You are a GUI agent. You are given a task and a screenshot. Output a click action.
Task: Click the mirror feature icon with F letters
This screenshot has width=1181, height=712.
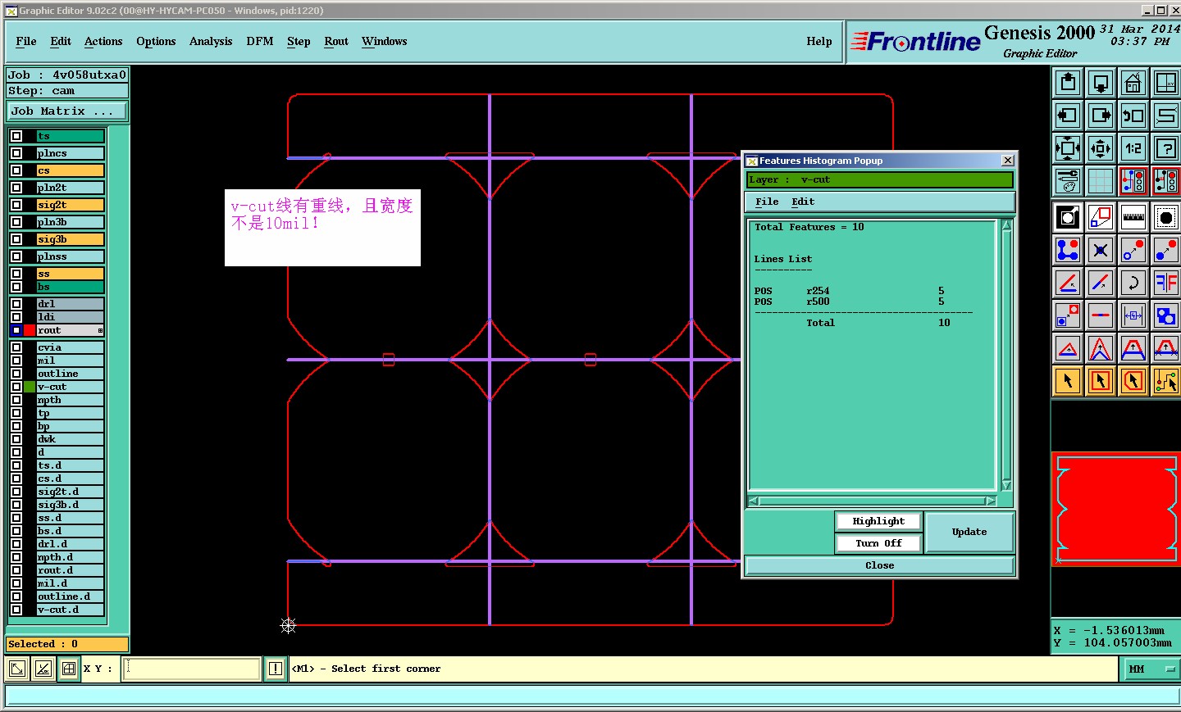[x=1166, y=283]
